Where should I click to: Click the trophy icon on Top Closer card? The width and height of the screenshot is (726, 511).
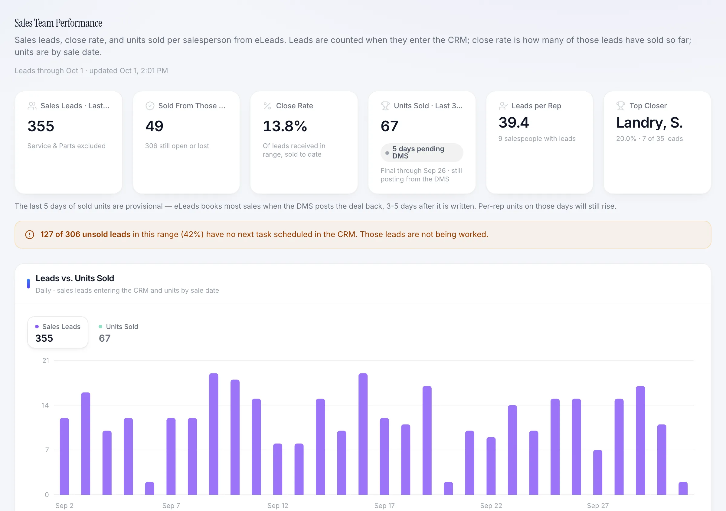pos(621,106)
